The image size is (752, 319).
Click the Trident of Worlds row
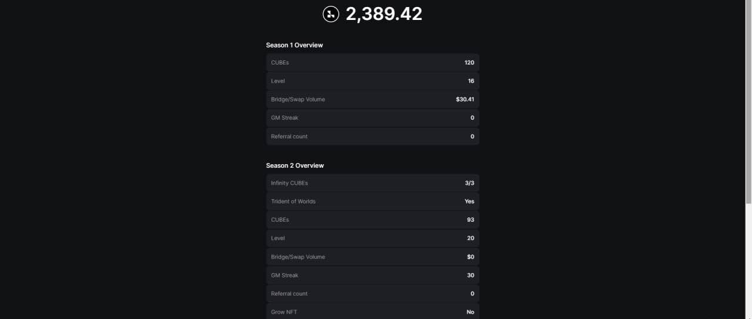point(372,201)
